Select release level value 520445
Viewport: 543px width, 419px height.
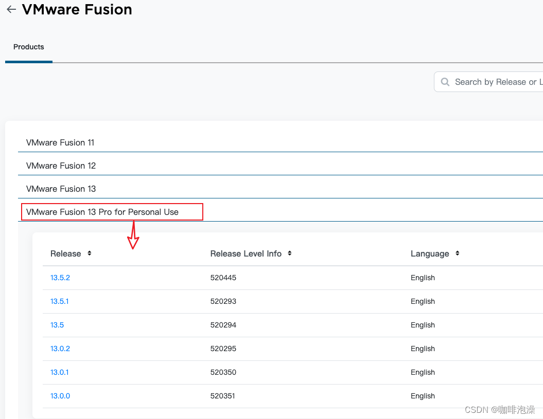click(223, 278)
